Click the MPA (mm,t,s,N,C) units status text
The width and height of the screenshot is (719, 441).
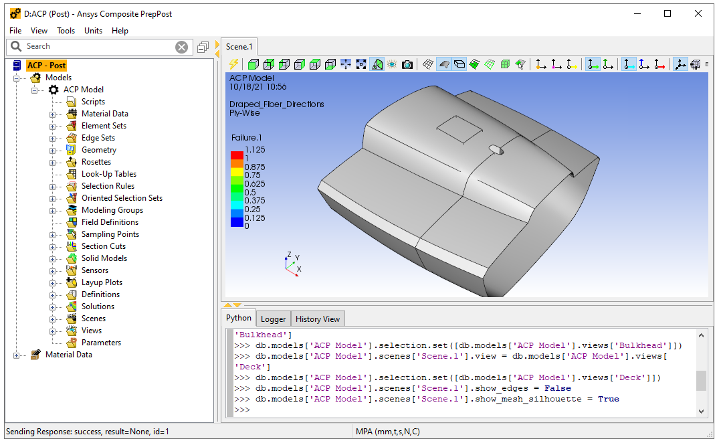click(x=387, y=432)
